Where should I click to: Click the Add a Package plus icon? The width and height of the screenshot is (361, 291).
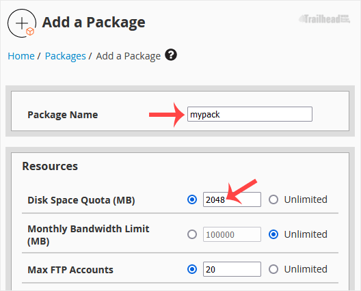coord(22,23)
